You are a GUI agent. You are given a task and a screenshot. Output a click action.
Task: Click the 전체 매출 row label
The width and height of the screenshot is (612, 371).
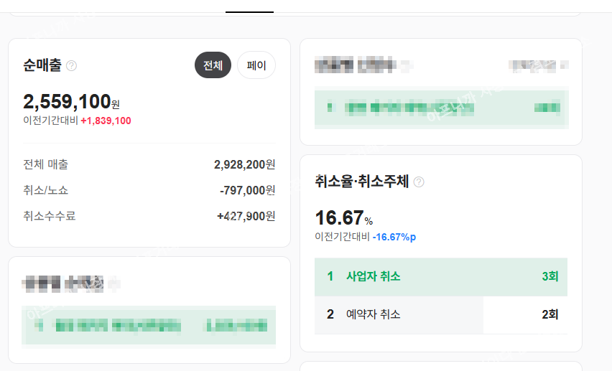pyautogui.click(x=46, y=164)
